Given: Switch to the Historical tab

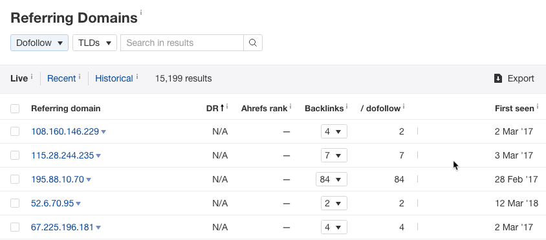Looking at the screenshot, I should click(115, 79).
